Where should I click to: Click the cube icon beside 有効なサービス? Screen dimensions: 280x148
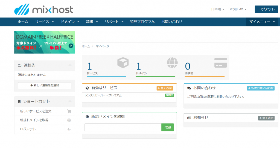pos(87,88)
